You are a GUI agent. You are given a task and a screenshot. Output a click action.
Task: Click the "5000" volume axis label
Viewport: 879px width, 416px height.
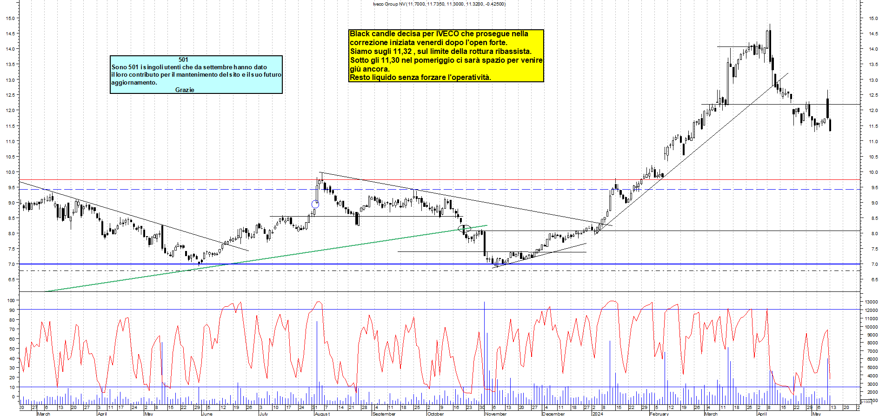tap(872, 368)
